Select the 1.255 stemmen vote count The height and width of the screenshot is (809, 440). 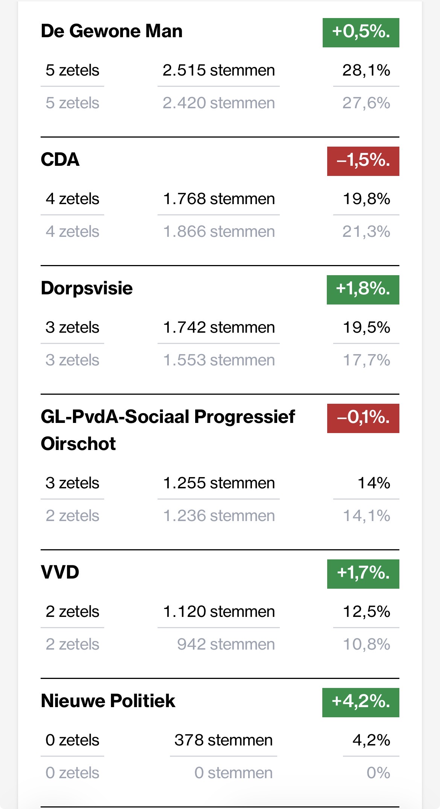point(218,483)
